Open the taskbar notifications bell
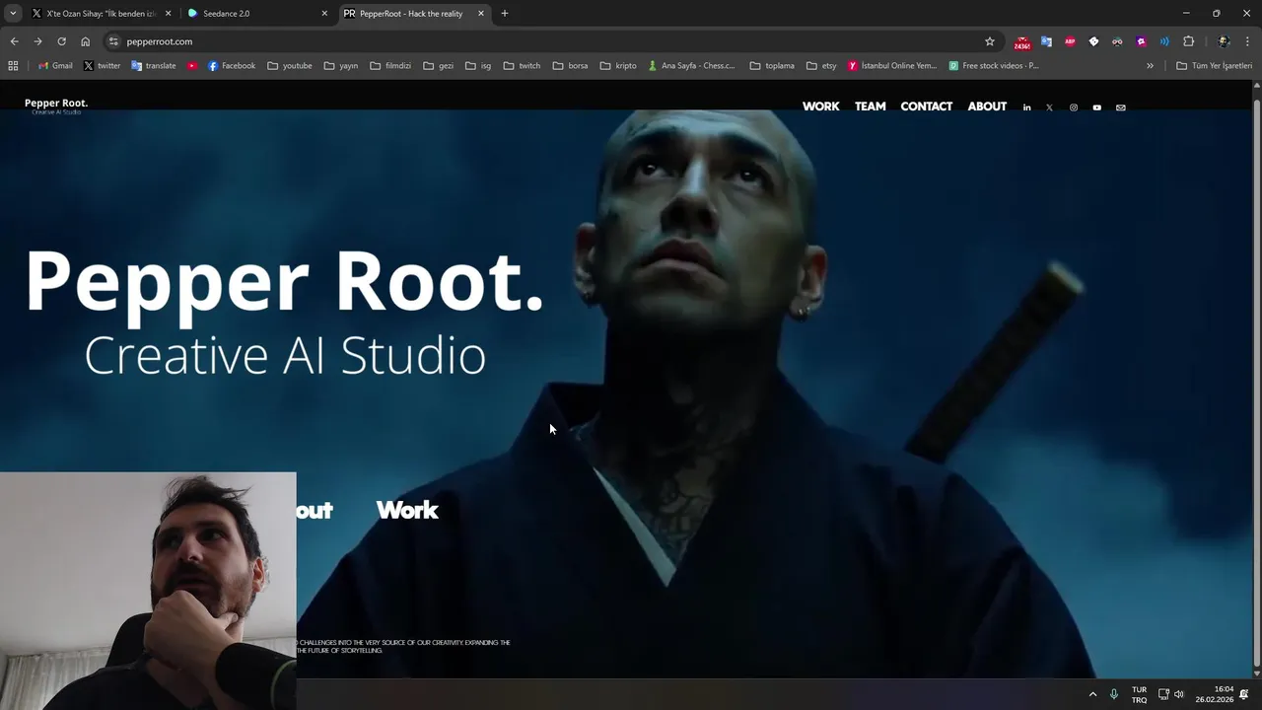The width and height of the screenshot is (1262, 710). [1244, 694]
